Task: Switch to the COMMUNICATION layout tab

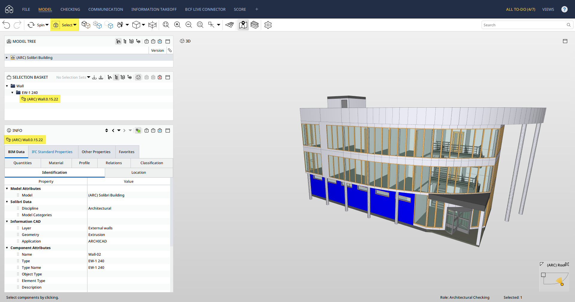Action: 106,9
